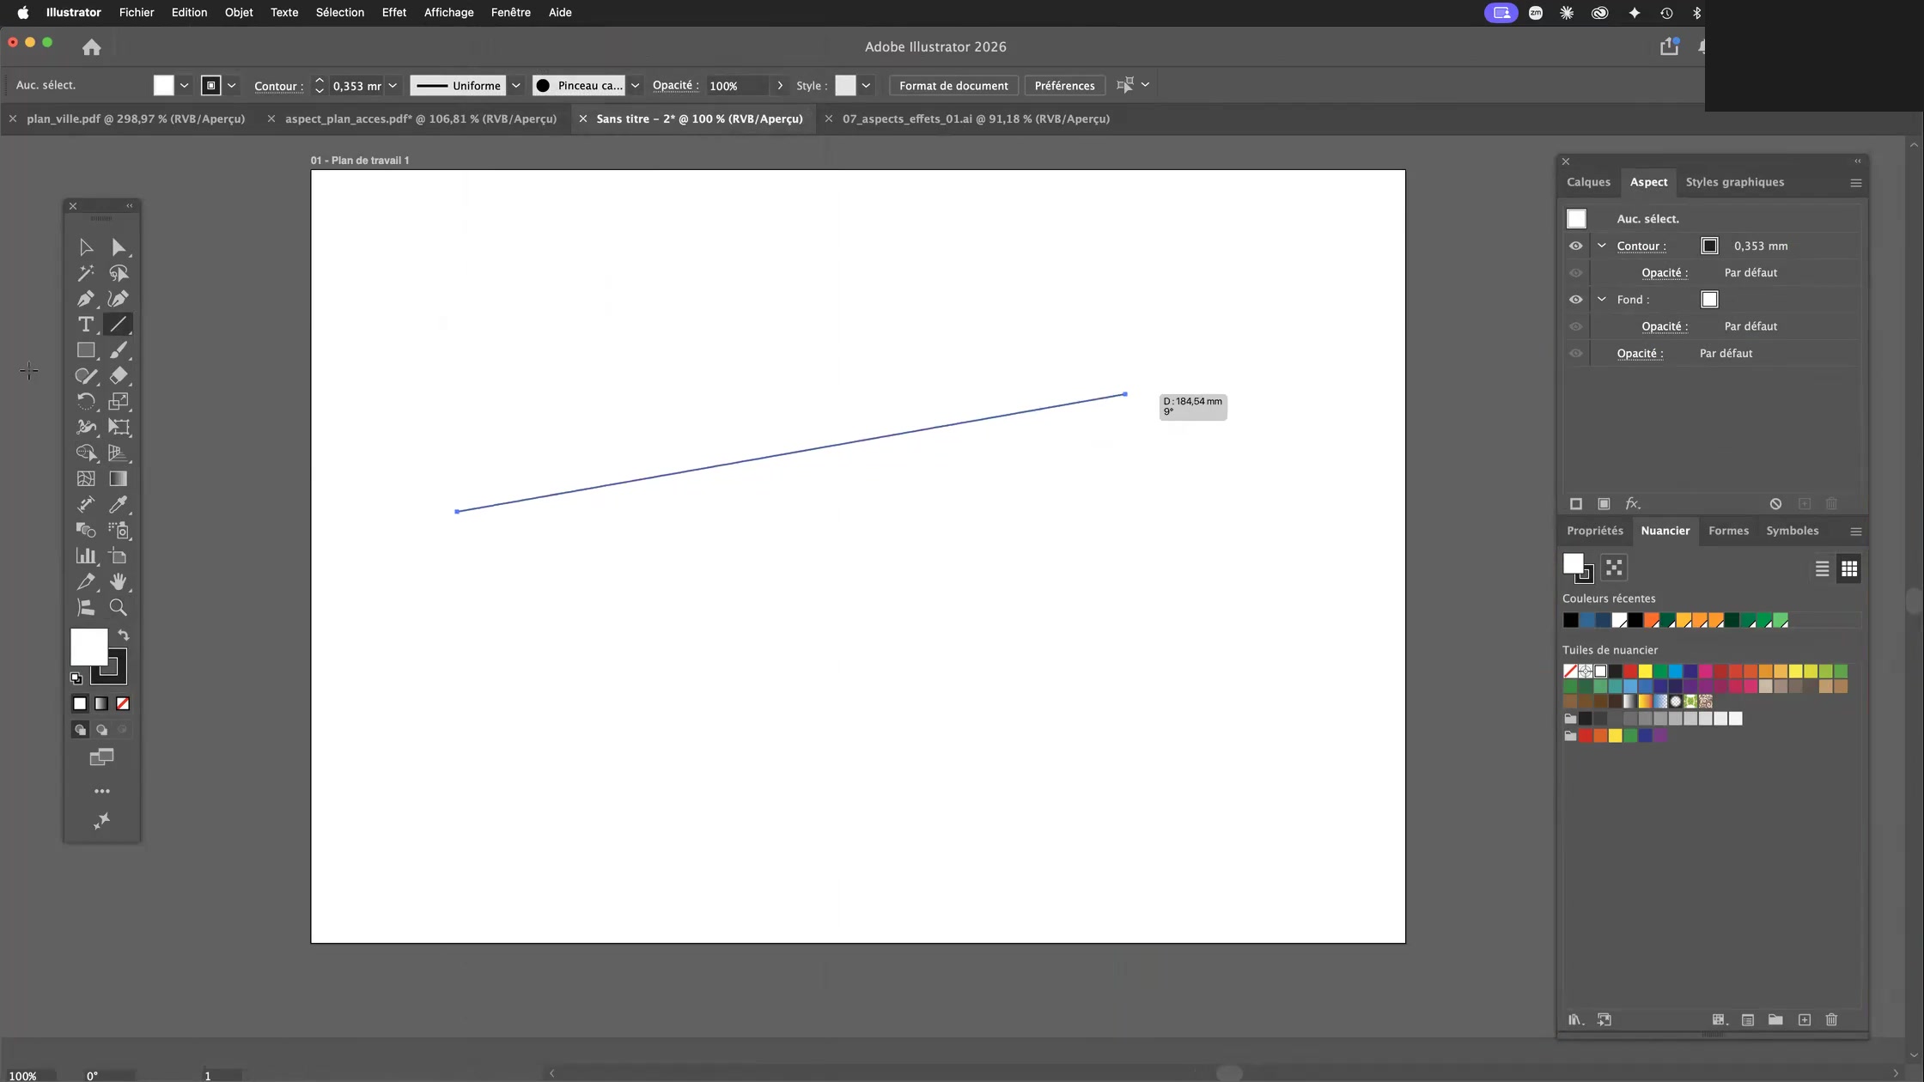
Task: Select the Gradient tool
Action: coord(119,478)
